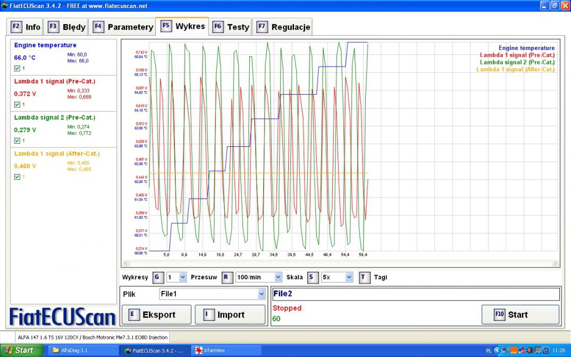
Task: Open the Skala 5x dropdown
Action: tap(349, 277)
